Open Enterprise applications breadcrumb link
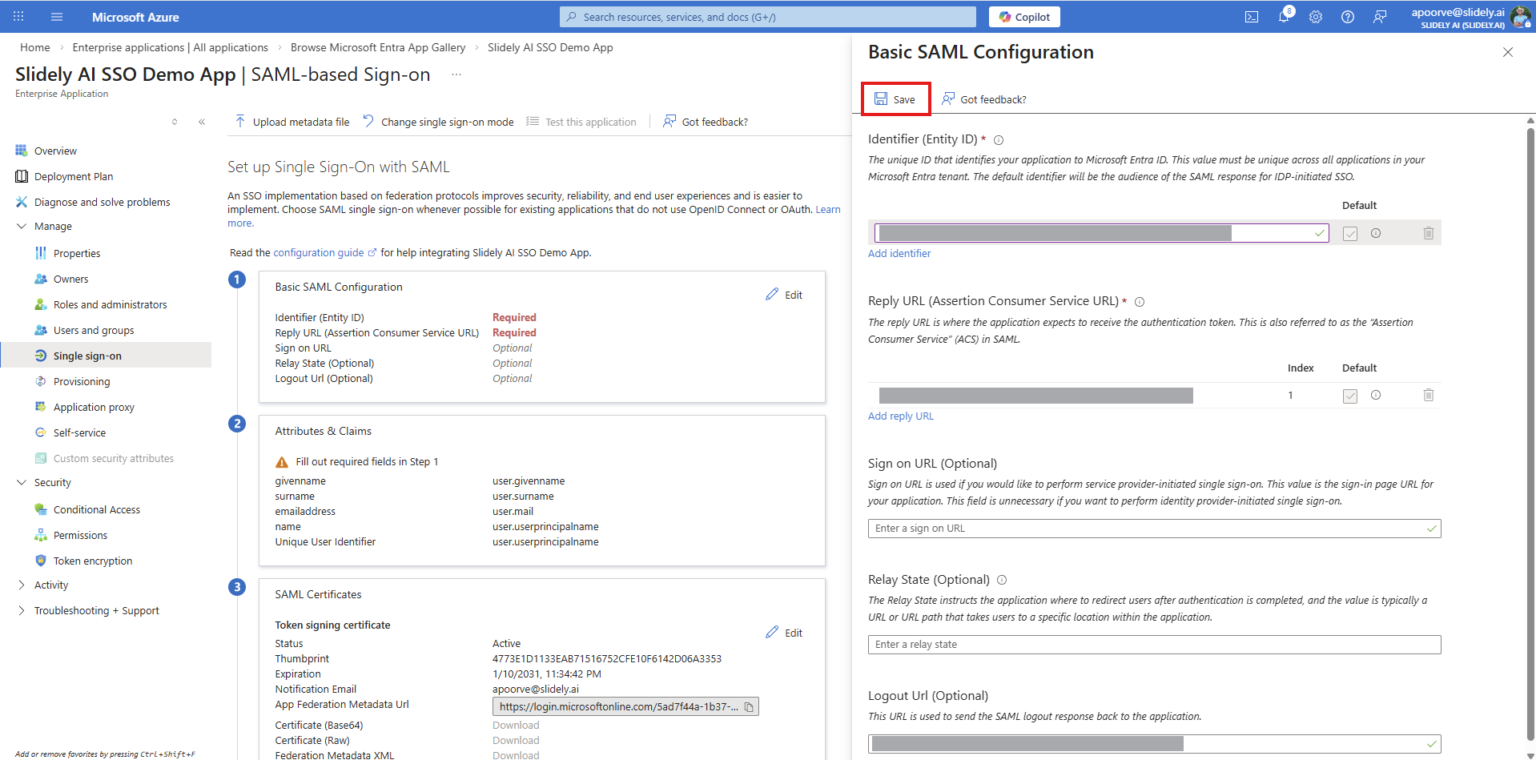This screenshot has width=1536, height=760. pos(171,47)
